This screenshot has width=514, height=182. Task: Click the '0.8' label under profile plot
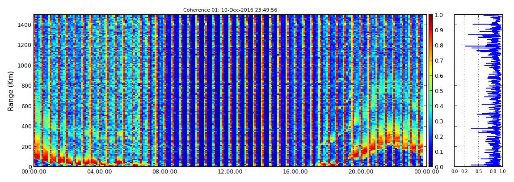tap(493, 171)
